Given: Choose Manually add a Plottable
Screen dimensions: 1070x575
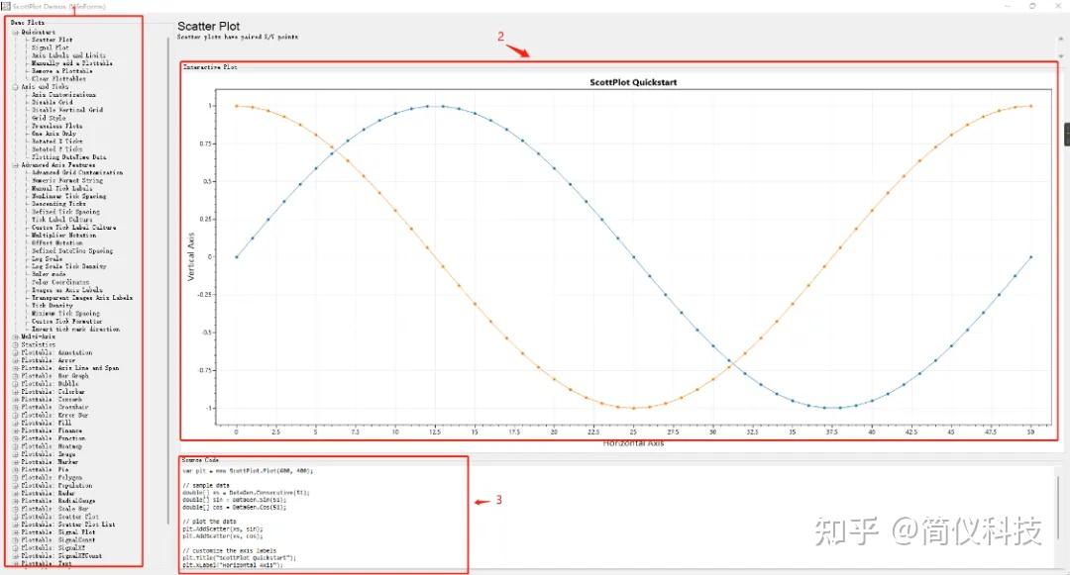Looking at the screenshot, I should click(71, 63).
